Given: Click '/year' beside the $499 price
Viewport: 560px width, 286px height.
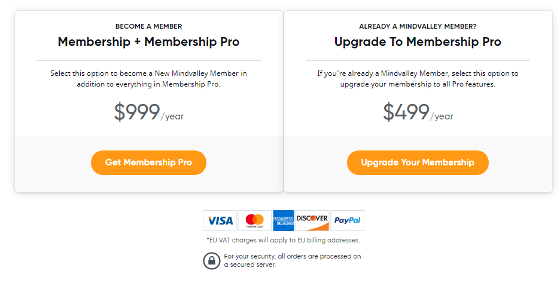Looking at the screenshot, I should point(442,116).
